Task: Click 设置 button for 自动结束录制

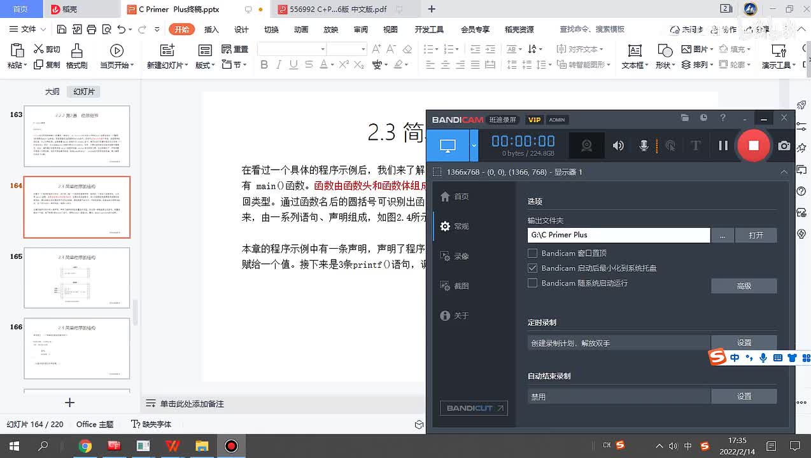Action: (744, 396)
